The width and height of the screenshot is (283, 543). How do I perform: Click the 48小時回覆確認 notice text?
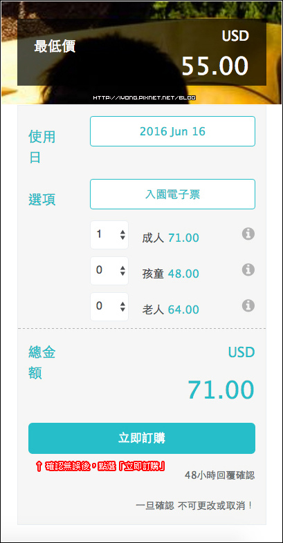(x=220, y=475)
